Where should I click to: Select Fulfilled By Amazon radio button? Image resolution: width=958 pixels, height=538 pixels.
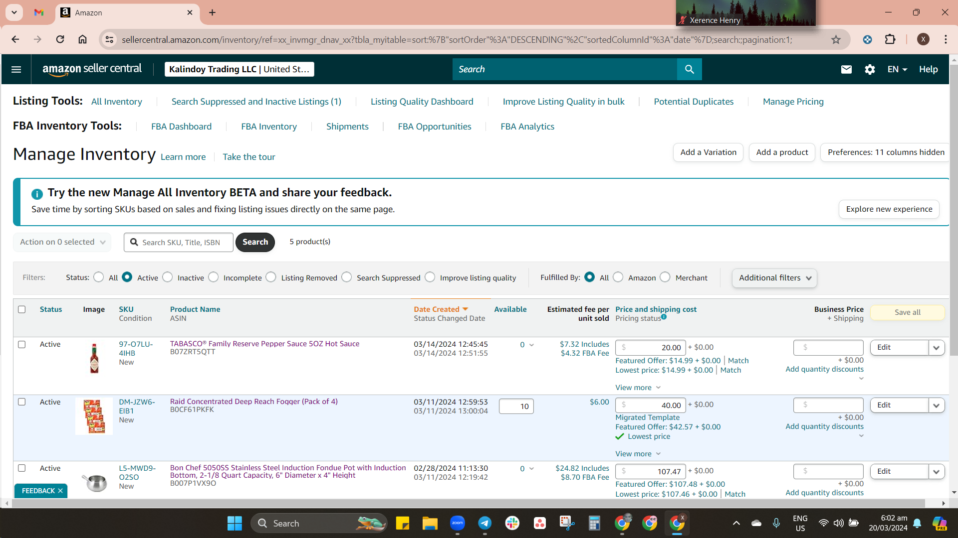point(618,277)
